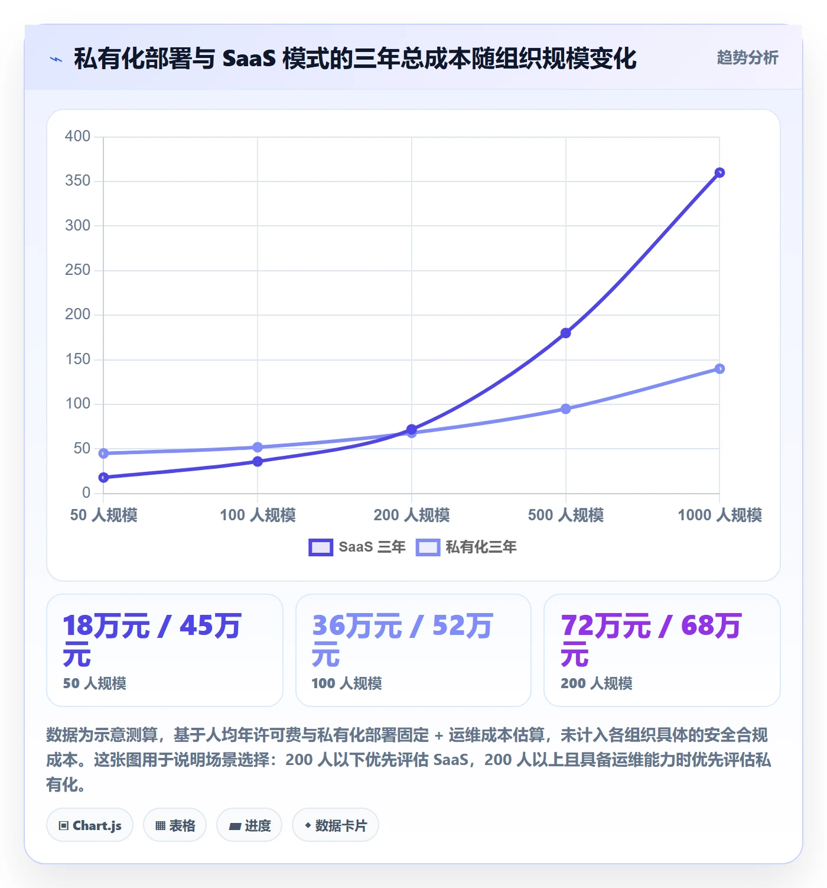Click the 50 人规模 x-axis label
This screenshot has height=888, width=827.
(x=104, y=515)
